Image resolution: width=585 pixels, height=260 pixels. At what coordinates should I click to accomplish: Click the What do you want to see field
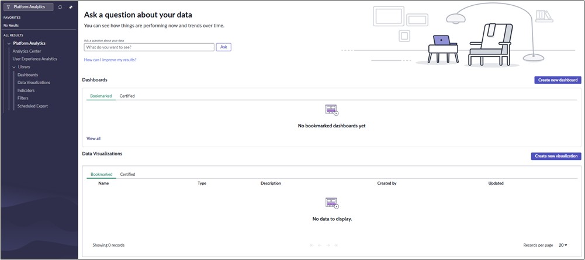pyautogui.click(x=149, y=47)
